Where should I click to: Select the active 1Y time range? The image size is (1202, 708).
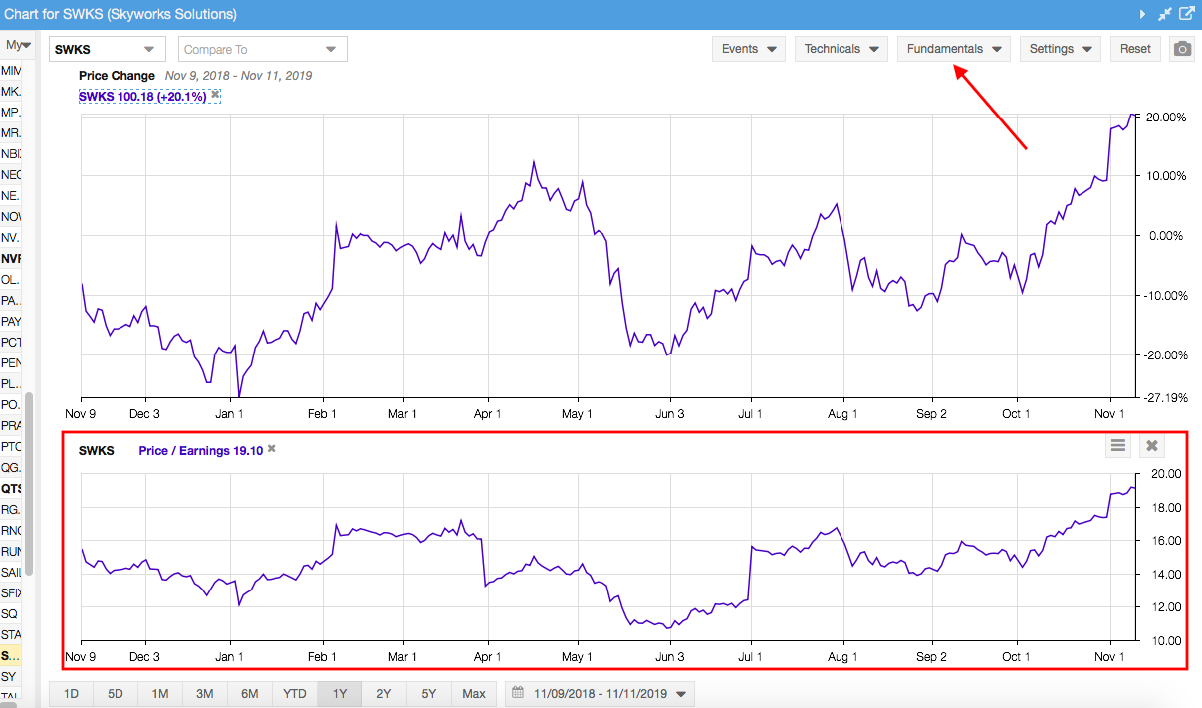click(340, 693)
